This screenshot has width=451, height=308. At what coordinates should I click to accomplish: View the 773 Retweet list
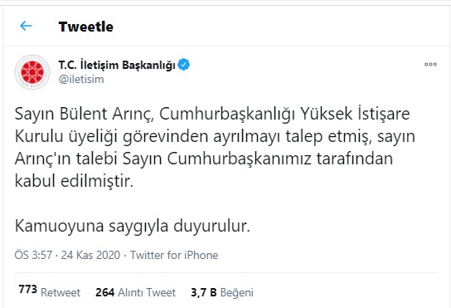tap(49, 291)
